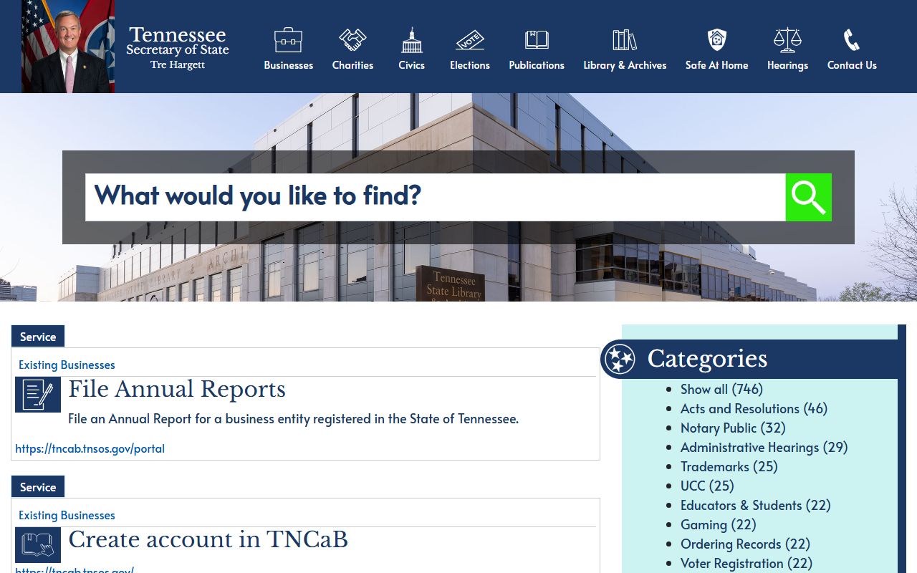917x573 pixels.
Task: Open the Publications menu label
Action: (x=537, y=65)
